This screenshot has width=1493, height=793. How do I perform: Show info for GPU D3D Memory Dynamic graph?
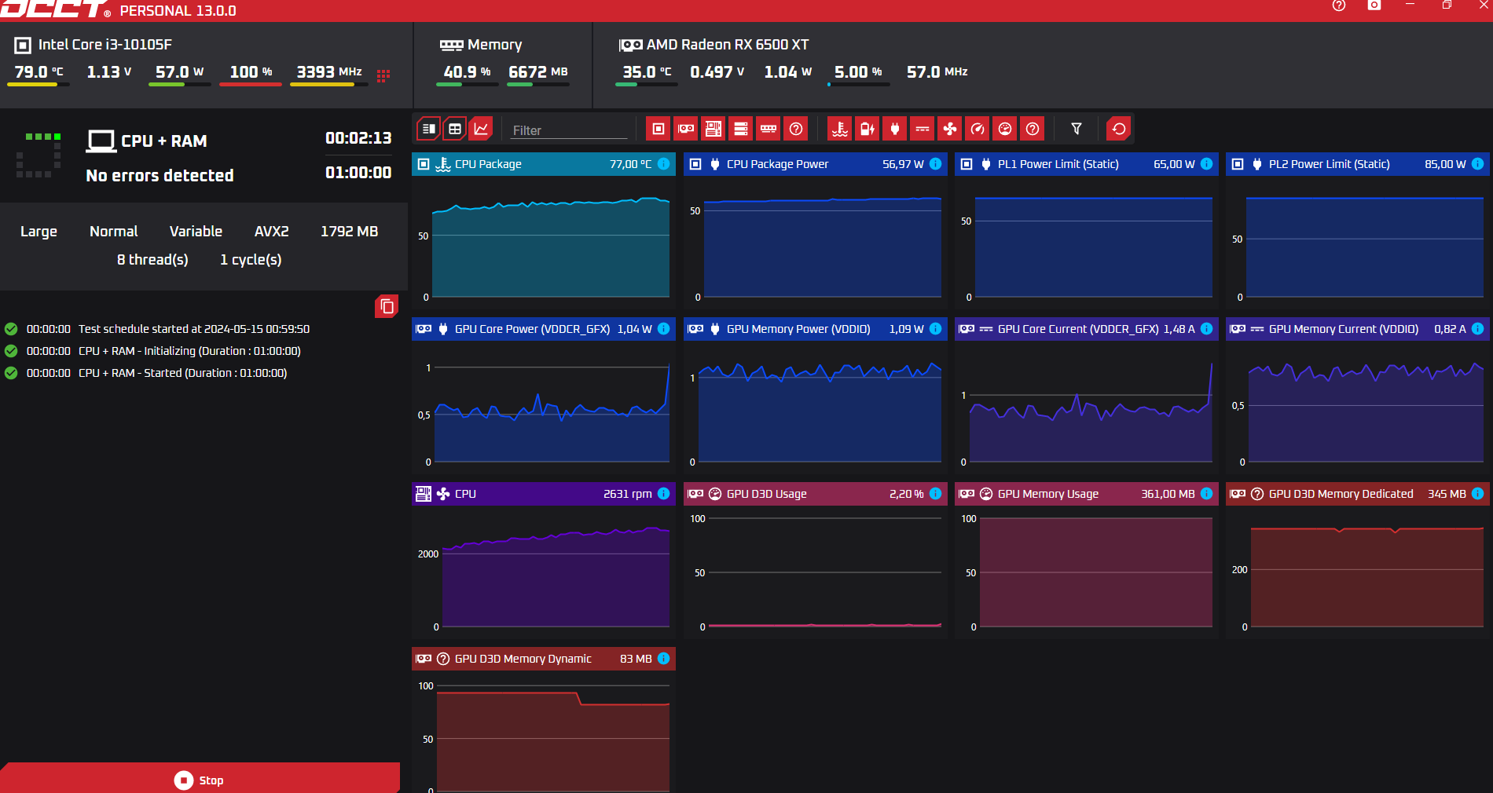pyautogui.click(x=663, y=659)
